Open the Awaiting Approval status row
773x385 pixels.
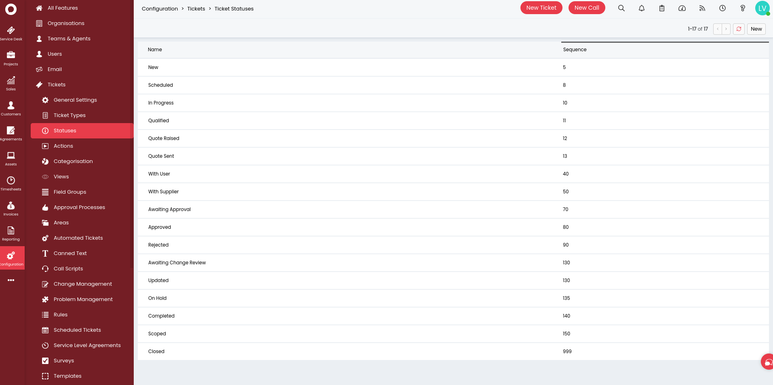(169, 209)
